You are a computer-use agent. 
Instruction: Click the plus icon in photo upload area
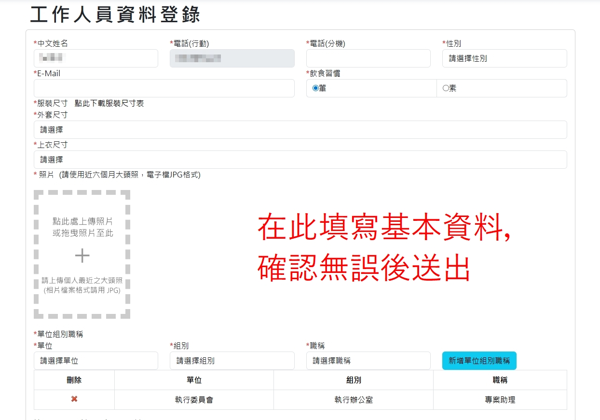[82, 256]
